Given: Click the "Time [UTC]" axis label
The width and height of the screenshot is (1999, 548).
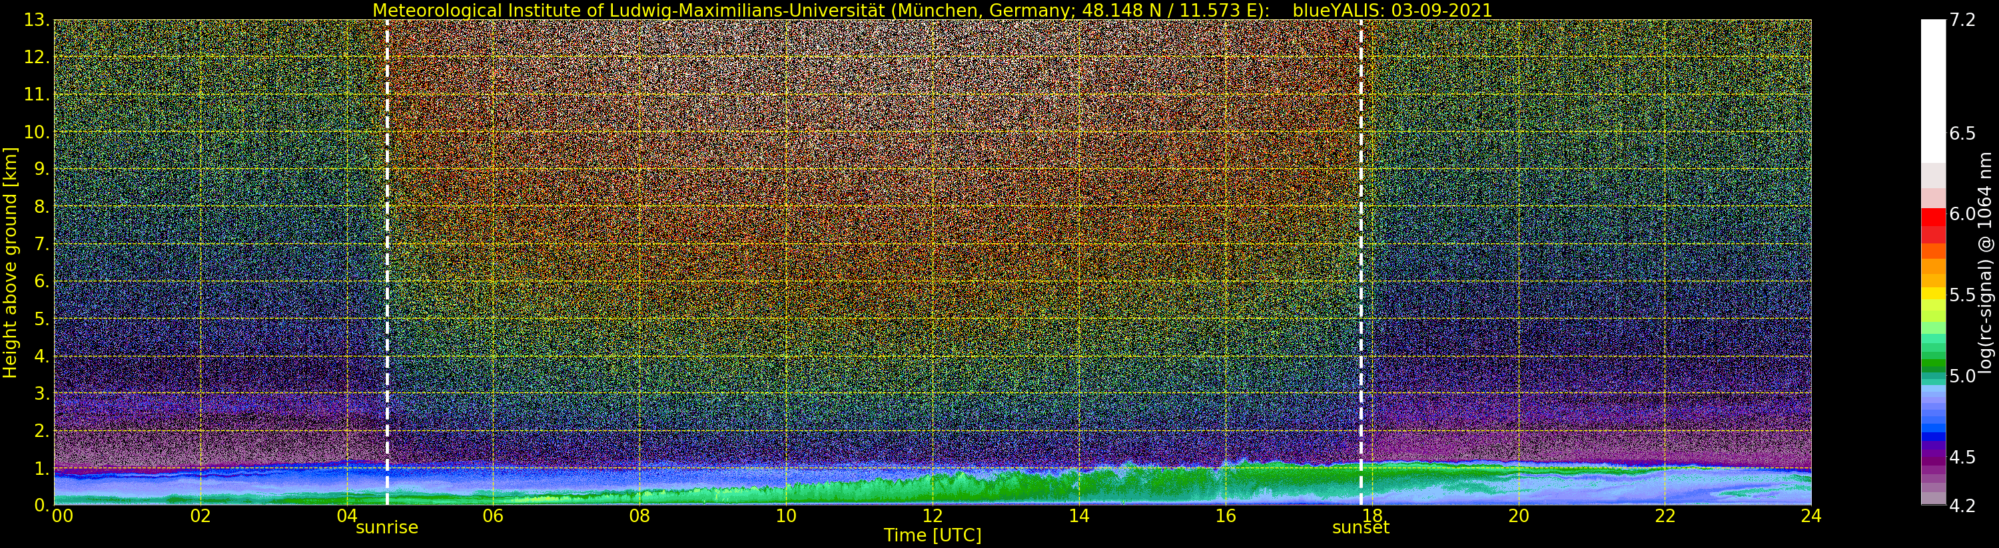Looking at the screenshot, I should [933, 535].
